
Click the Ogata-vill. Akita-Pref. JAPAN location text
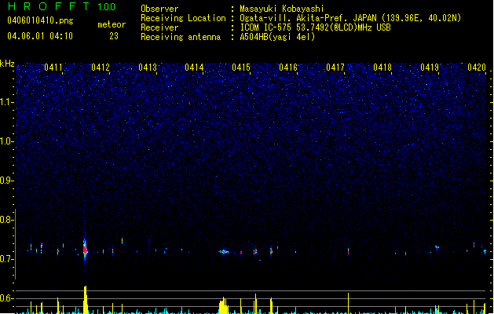point(350,18)
